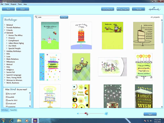Open File Explorer folder in taskbar

(x=19, y=120)
